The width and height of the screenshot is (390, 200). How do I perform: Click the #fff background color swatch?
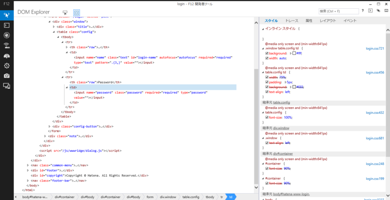tap(294, 54)
